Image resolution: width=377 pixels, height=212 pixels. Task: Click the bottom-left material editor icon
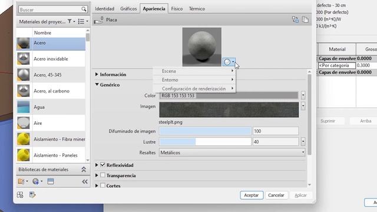click(32, 195)
